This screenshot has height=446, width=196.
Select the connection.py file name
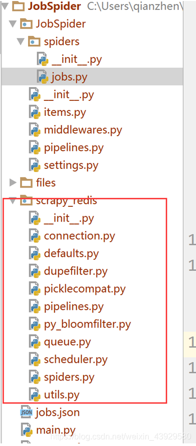(x=80, y=236)
